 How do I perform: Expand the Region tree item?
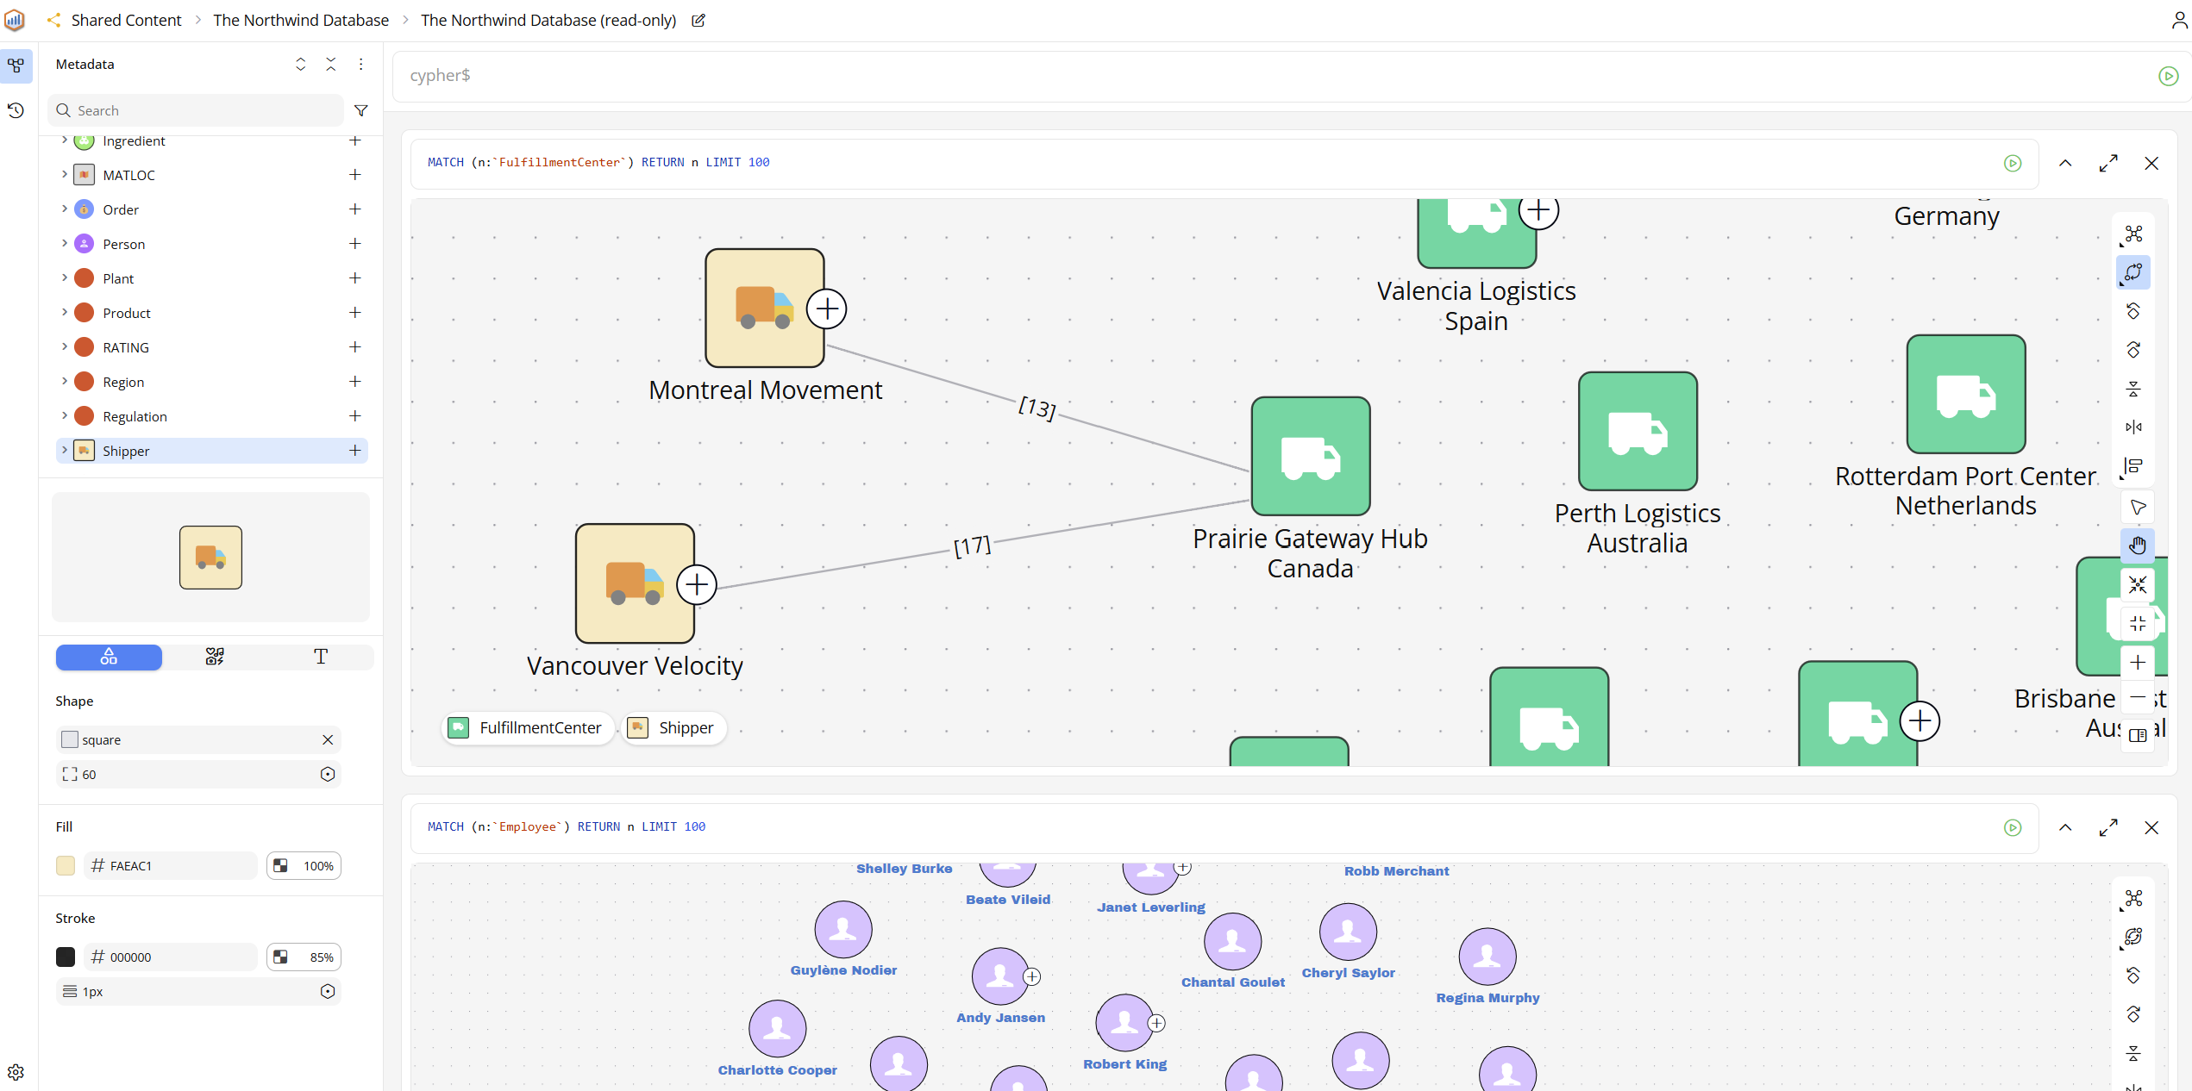click(x=64, y=382)
